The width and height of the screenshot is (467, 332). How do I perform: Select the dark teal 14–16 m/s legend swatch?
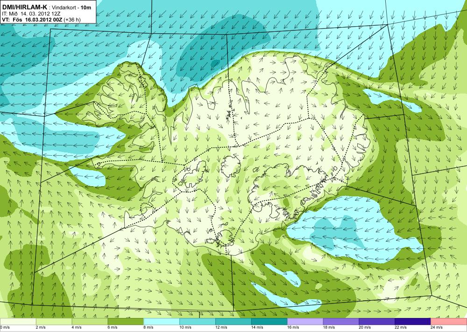pos(269,322)
